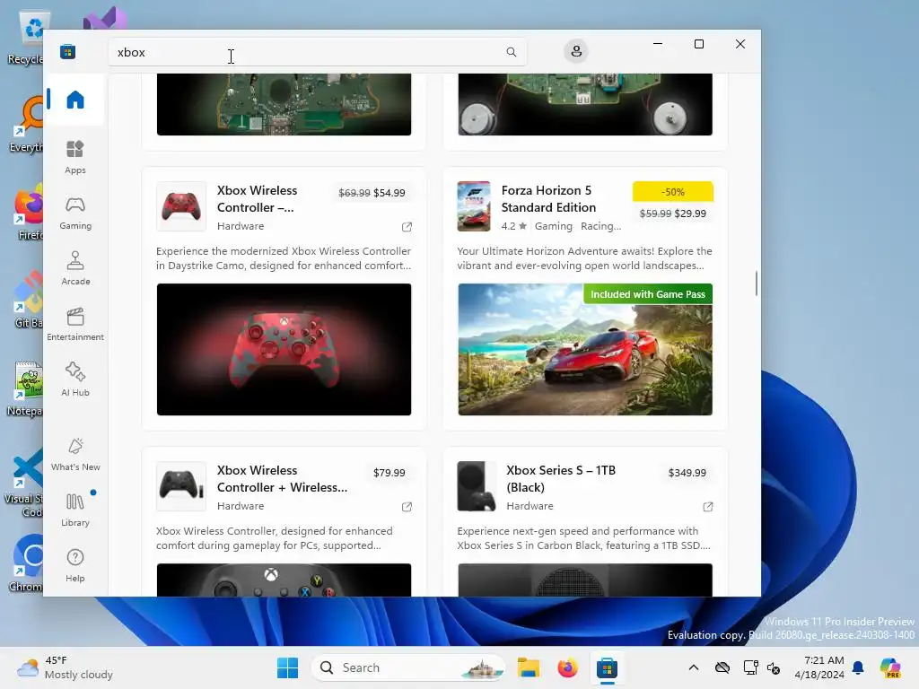
Task: Open the Library section
Action: point(75,510)
